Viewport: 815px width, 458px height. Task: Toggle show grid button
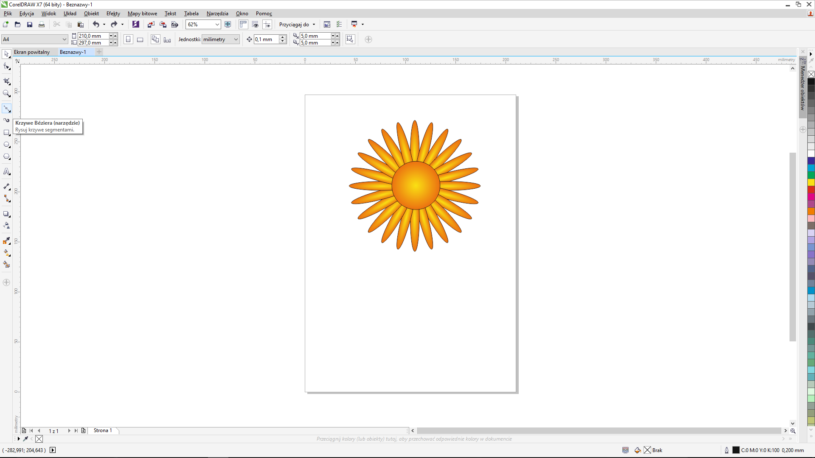[255, 25]
